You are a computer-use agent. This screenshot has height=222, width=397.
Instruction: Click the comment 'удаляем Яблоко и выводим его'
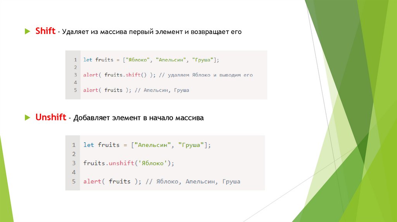click(210, 75)
